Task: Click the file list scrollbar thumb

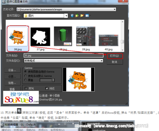Action: 122,42
